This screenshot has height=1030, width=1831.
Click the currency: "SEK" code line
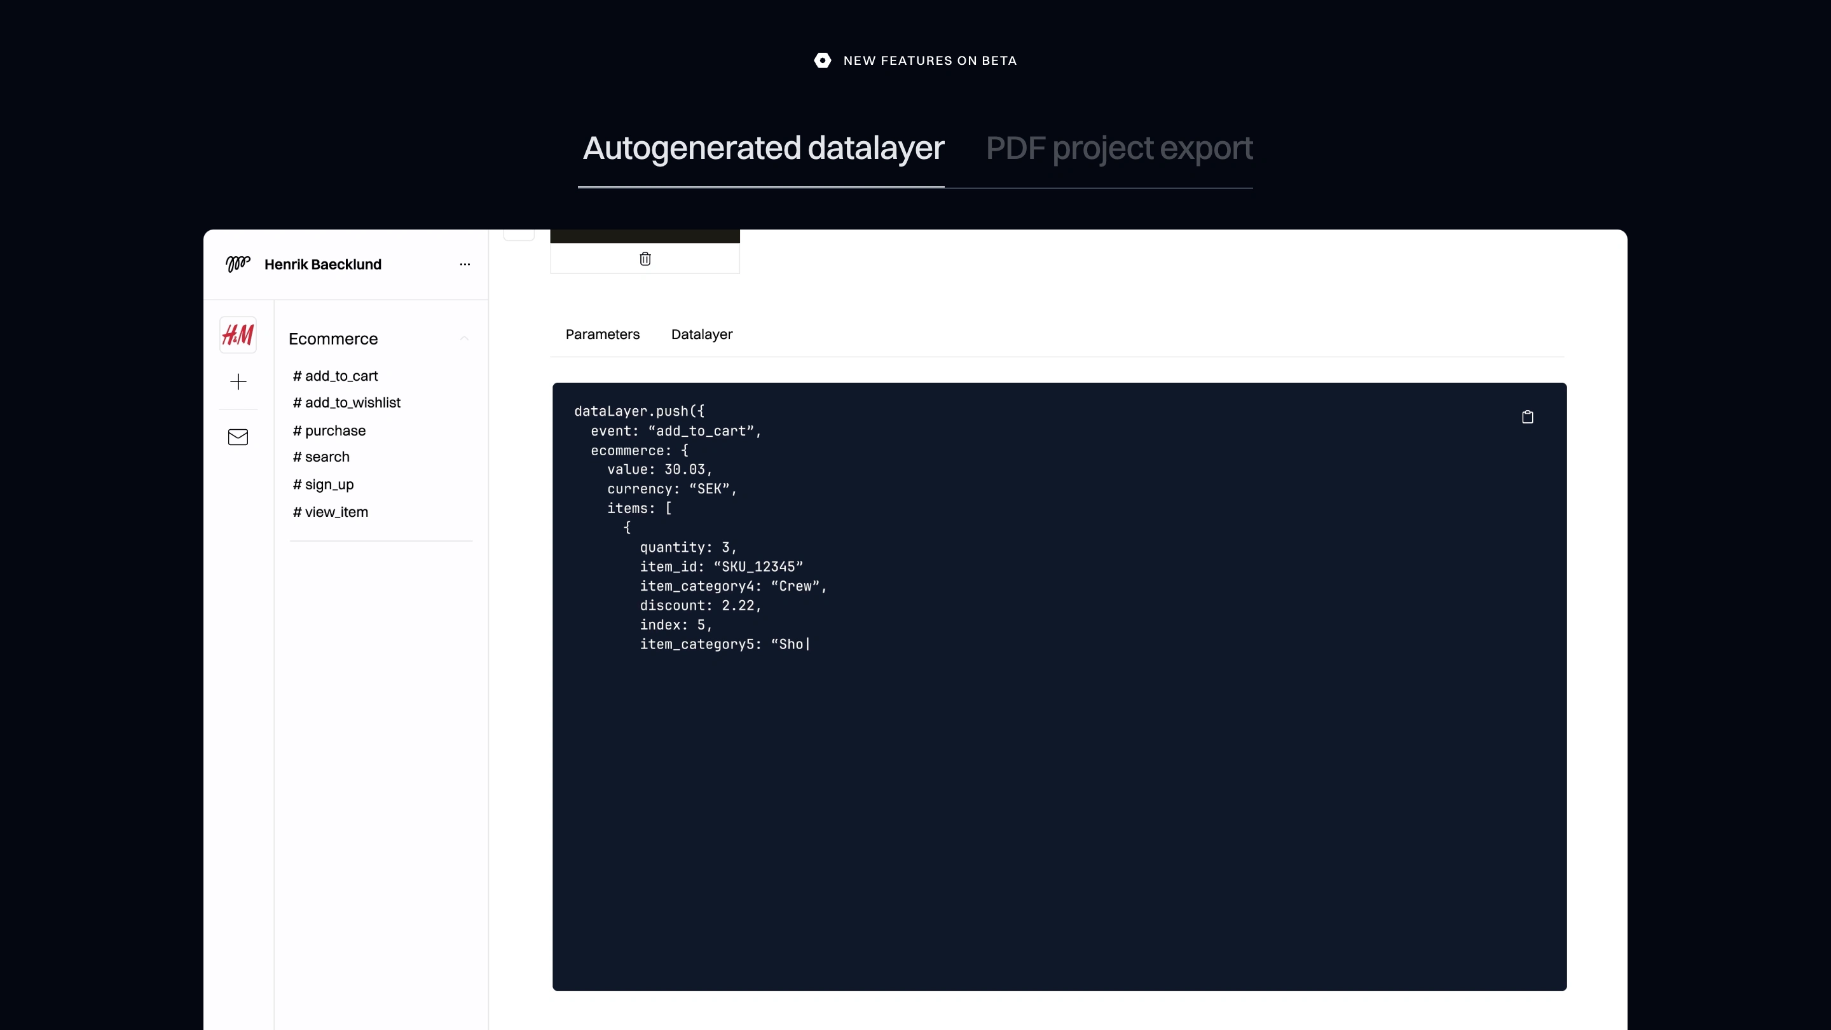coord(672,489)
